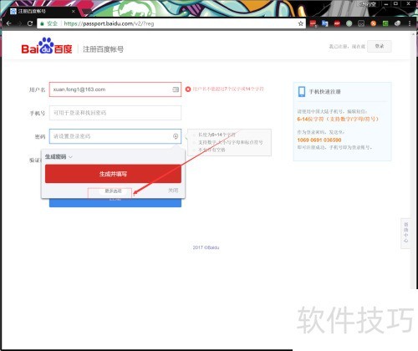Image resolution: width=418 pixels, height=351 pixels.
Task: Click the orange round extension icon
Action: pyautogui.click(x=374, y=23)
